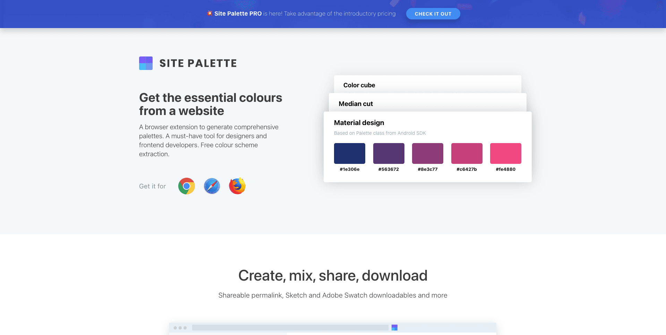Image resolution: width=666 pixels, height=335 pixels.
Task: Click the Site Palette logo square icon
Action: [146, 63]
